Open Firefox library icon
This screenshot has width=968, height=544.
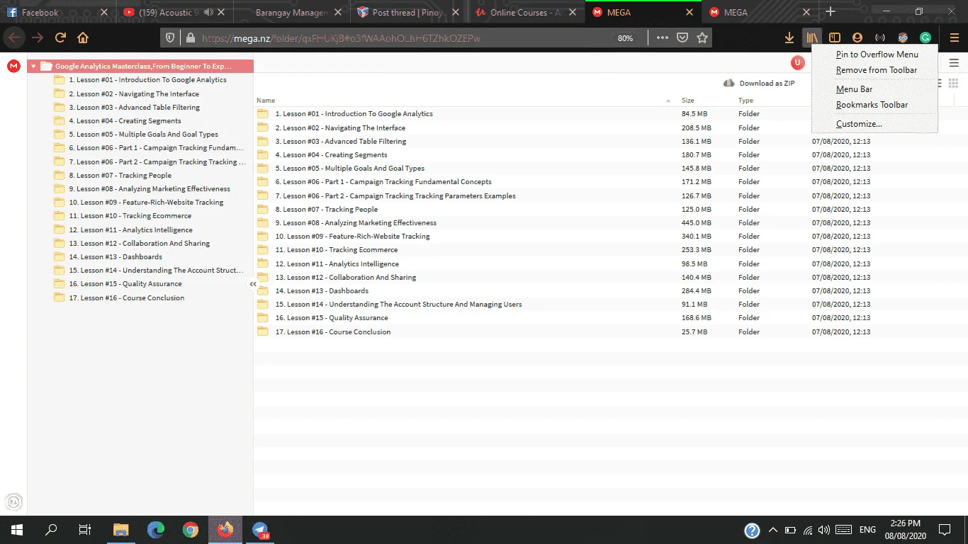tap(812, 38)
